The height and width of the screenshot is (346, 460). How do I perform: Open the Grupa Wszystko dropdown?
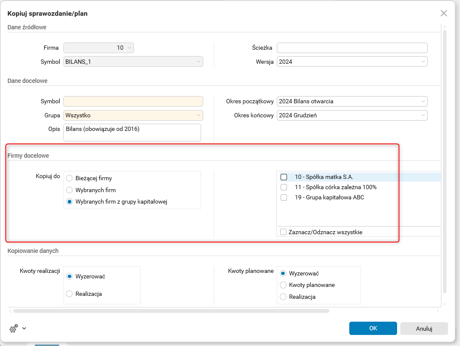pos(199,115)
